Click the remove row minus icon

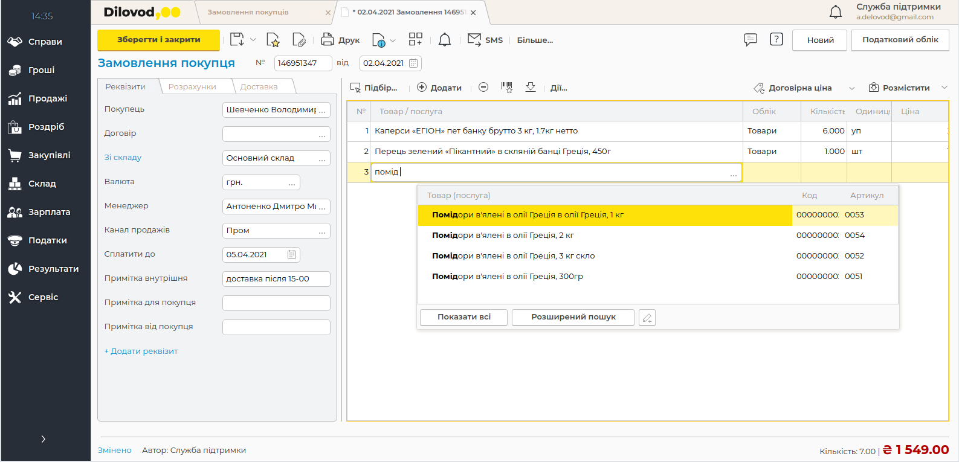click(x=483, y=88)
